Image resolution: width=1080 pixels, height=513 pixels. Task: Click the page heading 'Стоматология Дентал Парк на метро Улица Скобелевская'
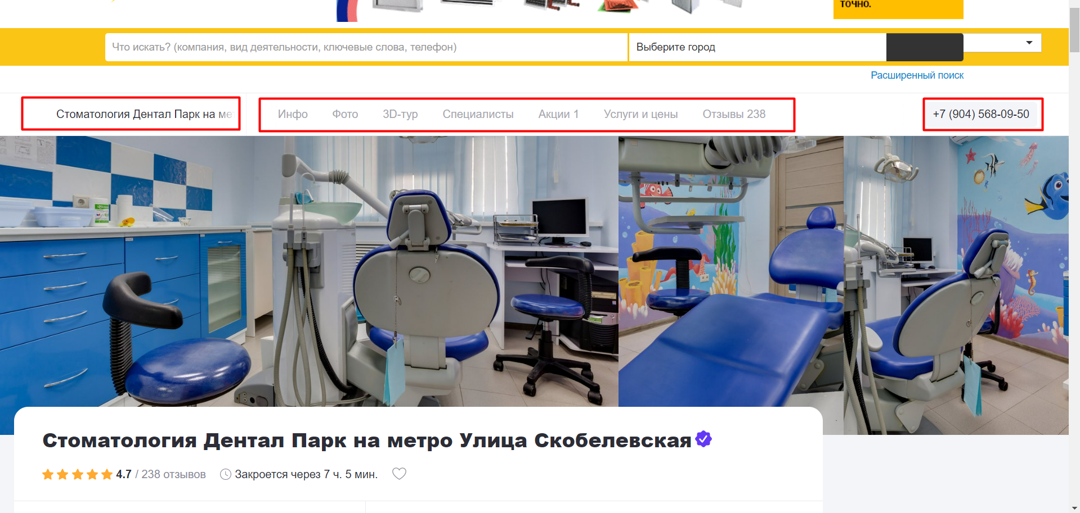click(367, 441)
